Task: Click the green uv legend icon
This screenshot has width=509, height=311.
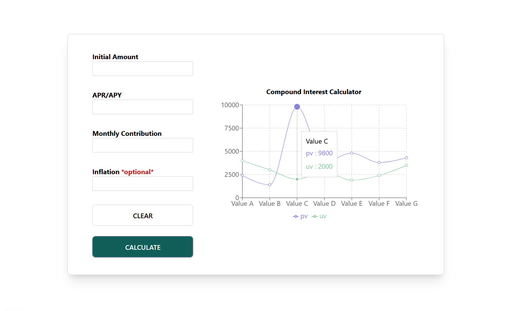Action: point(314,216)
